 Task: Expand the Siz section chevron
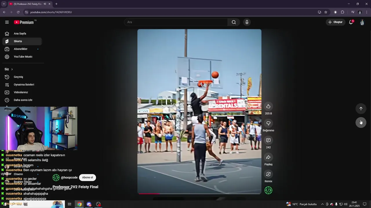pos(12,69)
